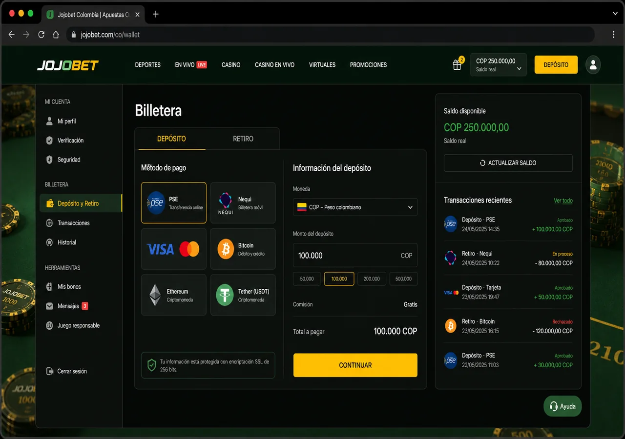This screenshot has width=625, height=439.
Task: Click the yellow DEPÓSITO header button
Action: point(556,65)
